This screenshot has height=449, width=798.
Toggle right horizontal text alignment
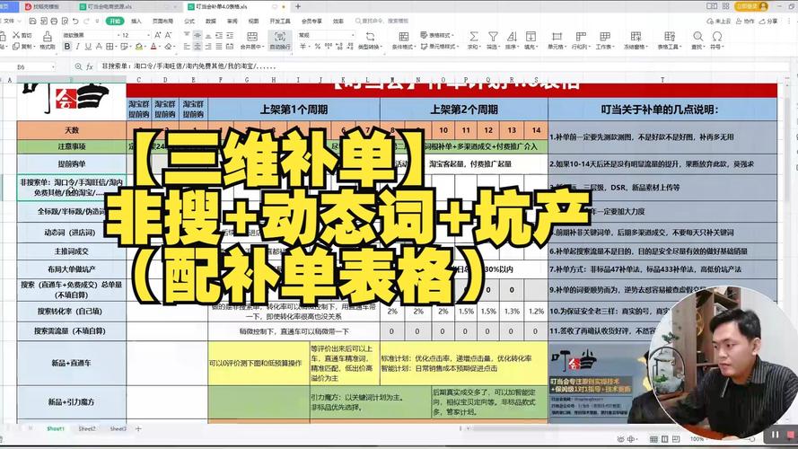click(x=208, y=47)
